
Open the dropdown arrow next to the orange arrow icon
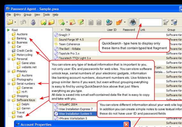(125, 22)
